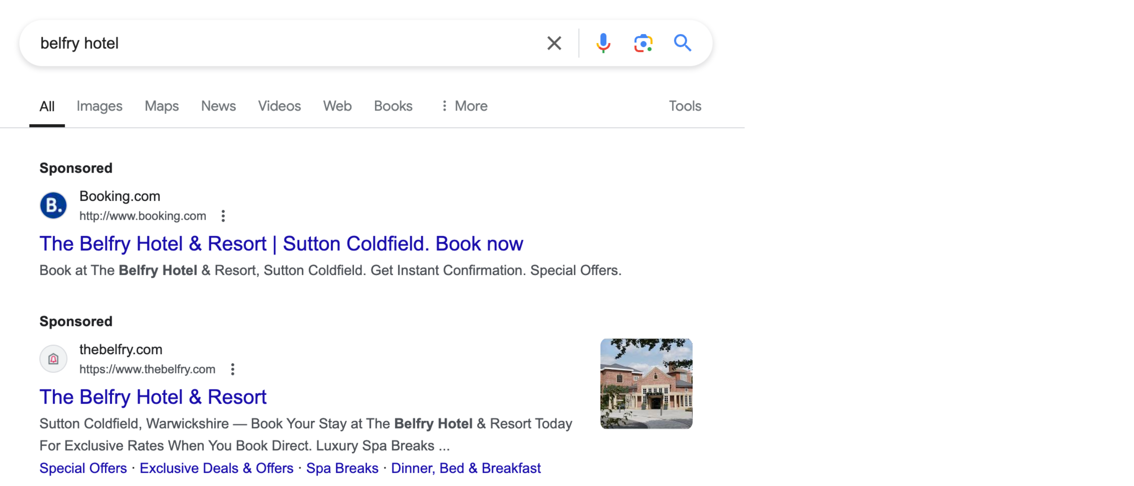
Task: Follow the Spa Breaks sitelink
Action: (342, 468)
